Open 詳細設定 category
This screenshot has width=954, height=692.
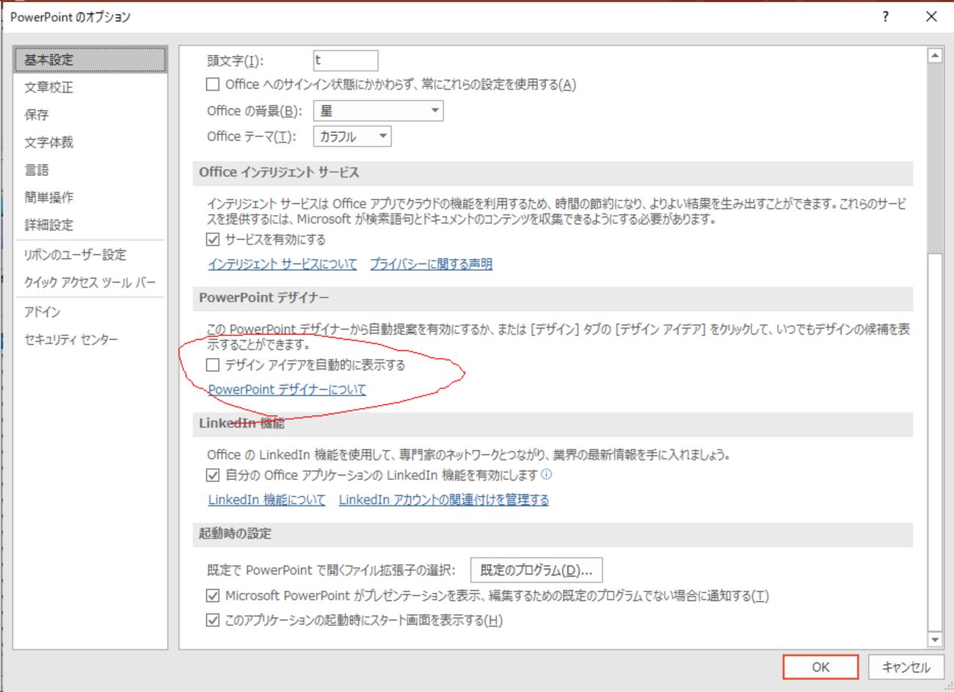[x=90, y=225]
